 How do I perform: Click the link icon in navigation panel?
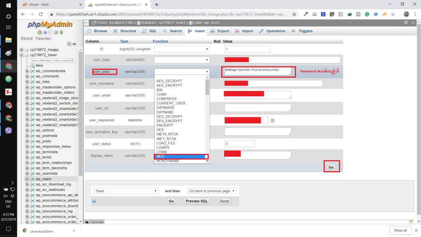75,44
